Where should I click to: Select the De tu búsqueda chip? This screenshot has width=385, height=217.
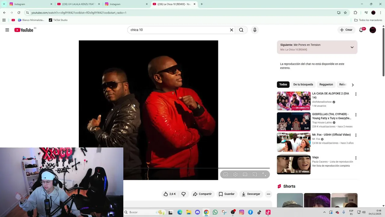303,84
